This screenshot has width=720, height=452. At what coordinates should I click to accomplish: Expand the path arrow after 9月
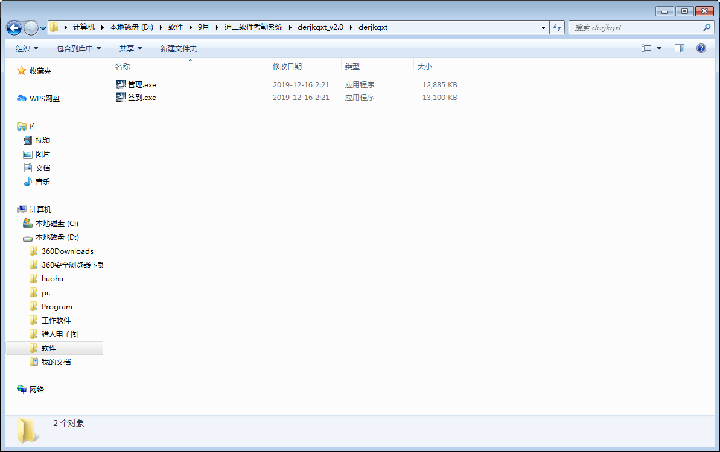tap(217, 27)
